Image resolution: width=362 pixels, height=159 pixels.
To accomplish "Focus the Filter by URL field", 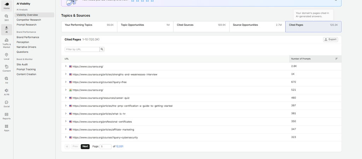I will tap(82, 49).
